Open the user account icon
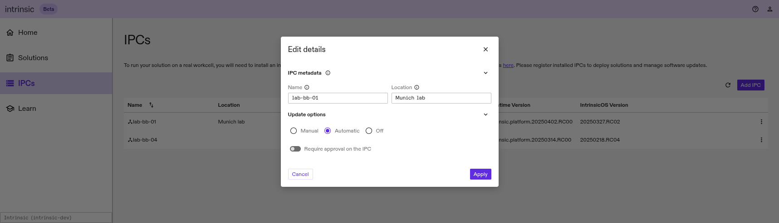The image size is (779, 223). pos(770,9)
